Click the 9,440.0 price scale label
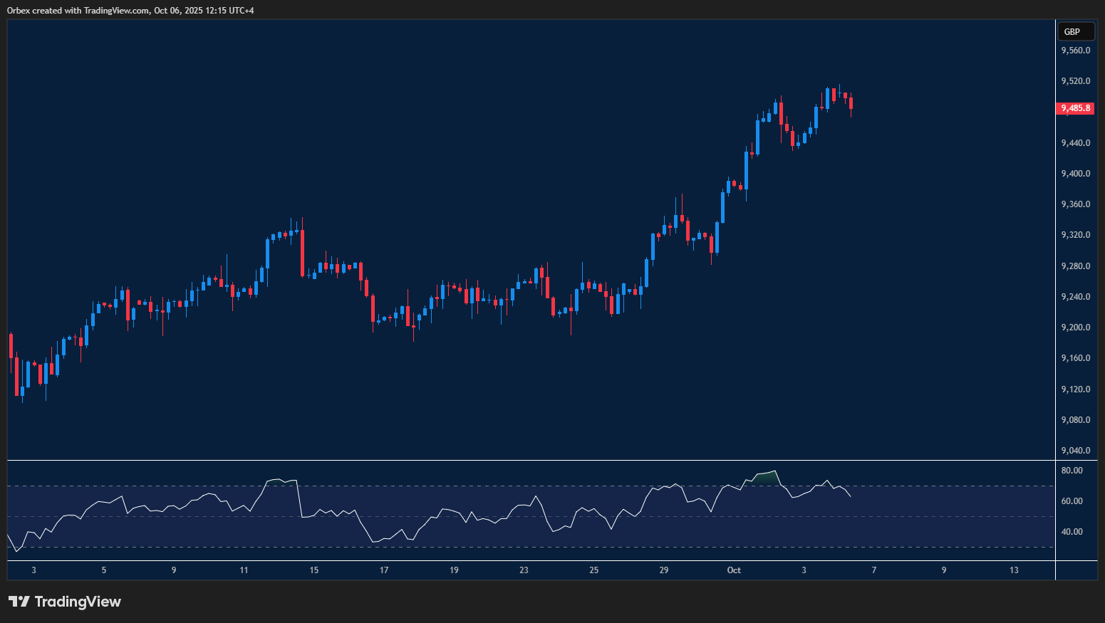 click(x=1075, y=143)
